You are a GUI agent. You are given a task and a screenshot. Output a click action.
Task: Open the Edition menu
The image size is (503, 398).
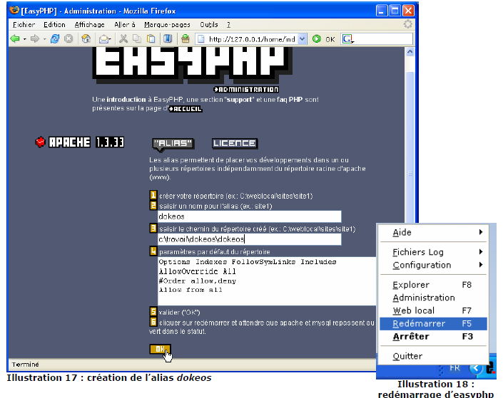(x=54, y=24)
